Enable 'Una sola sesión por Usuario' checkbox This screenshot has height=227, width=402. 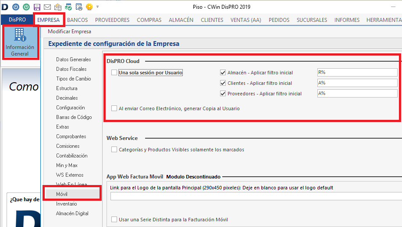[114, 73]
